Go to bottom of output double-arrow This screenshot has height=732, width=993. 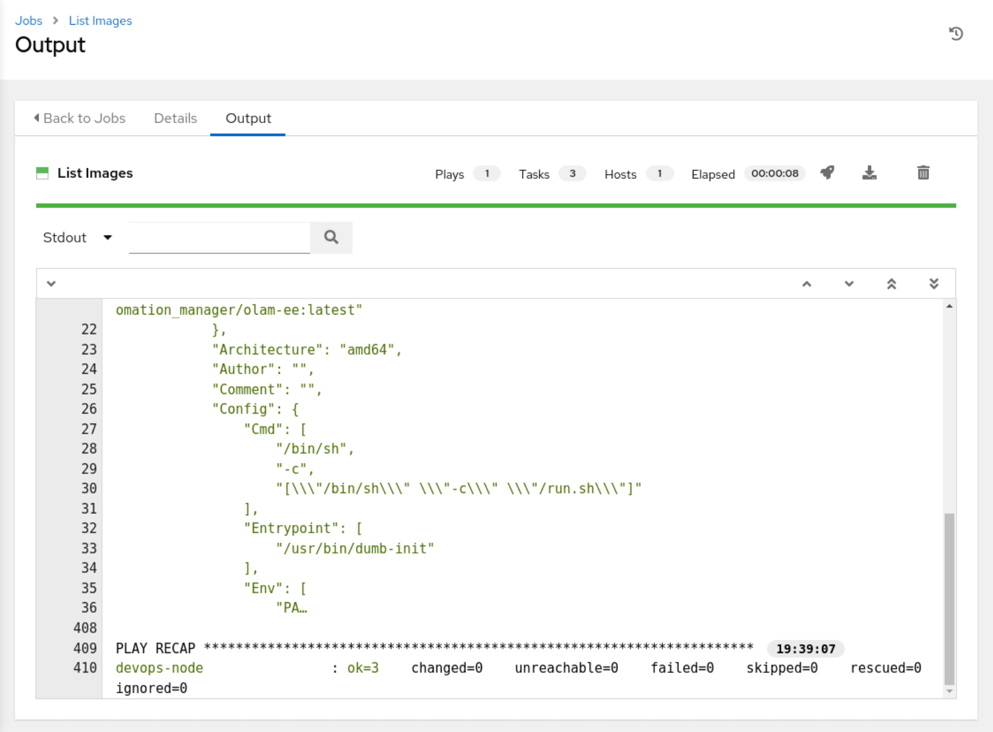pyautogui.click(x=934, y=284)
